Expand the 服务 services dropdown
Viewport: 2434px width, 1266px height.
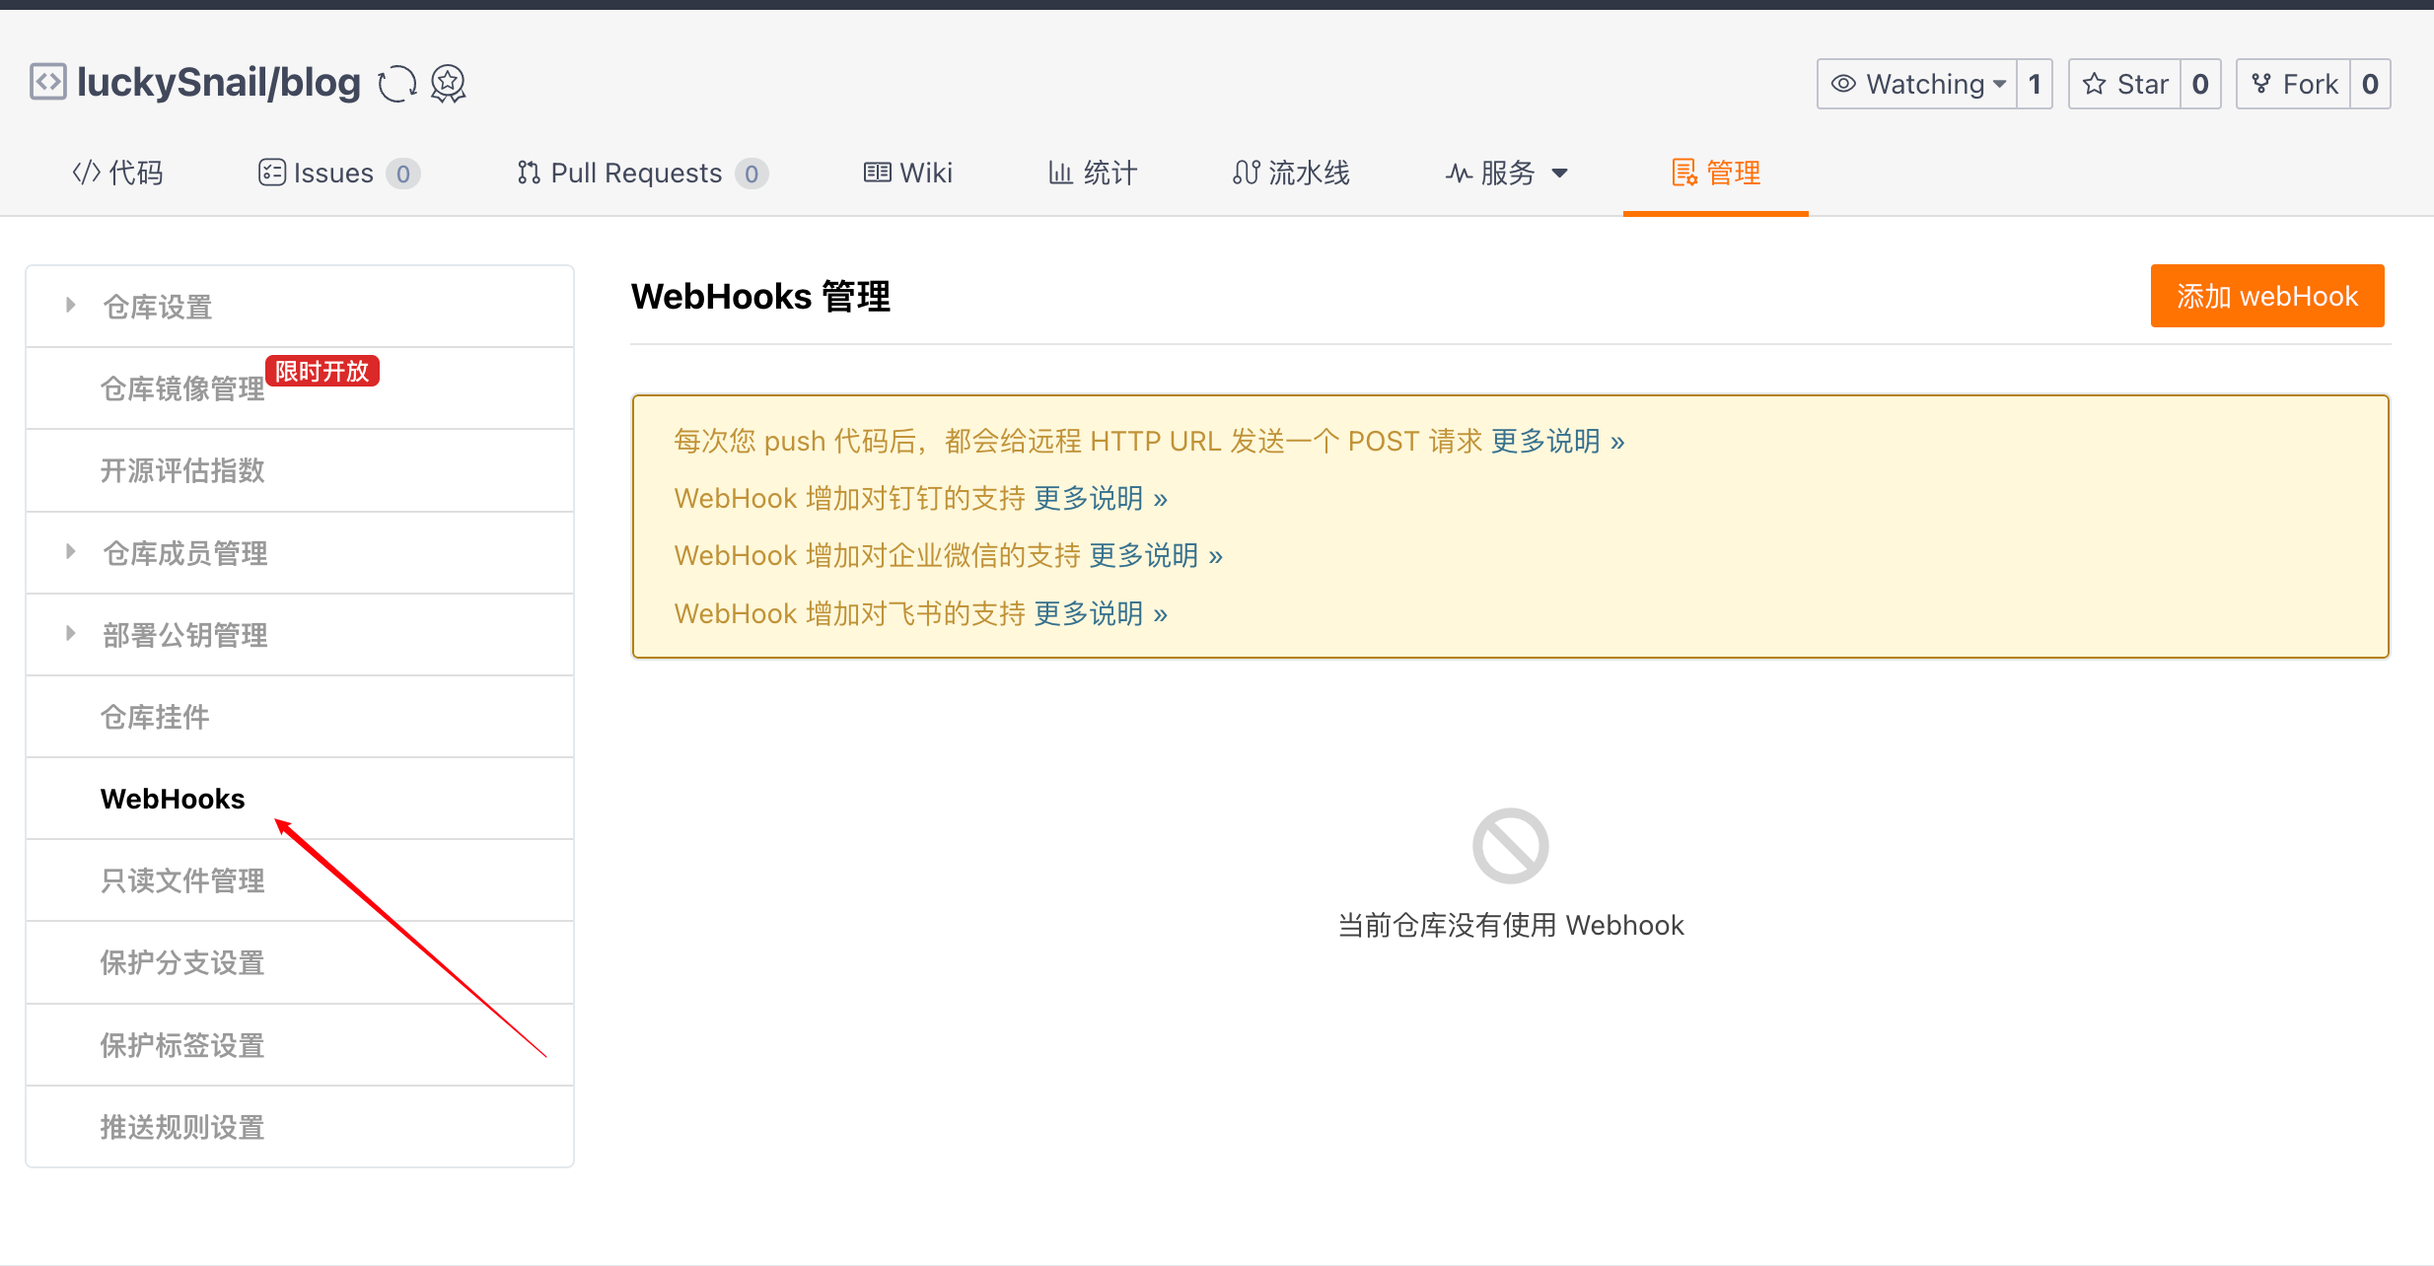(x=1506, y=173)
